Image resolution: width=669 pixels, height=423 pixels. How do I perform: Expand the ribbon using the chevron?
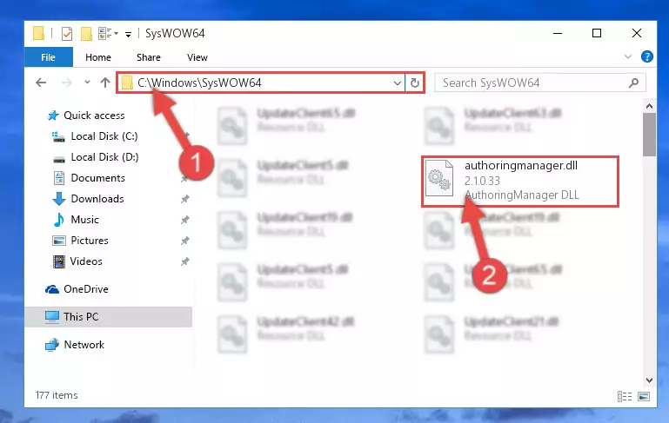click(x=627, y=56)
